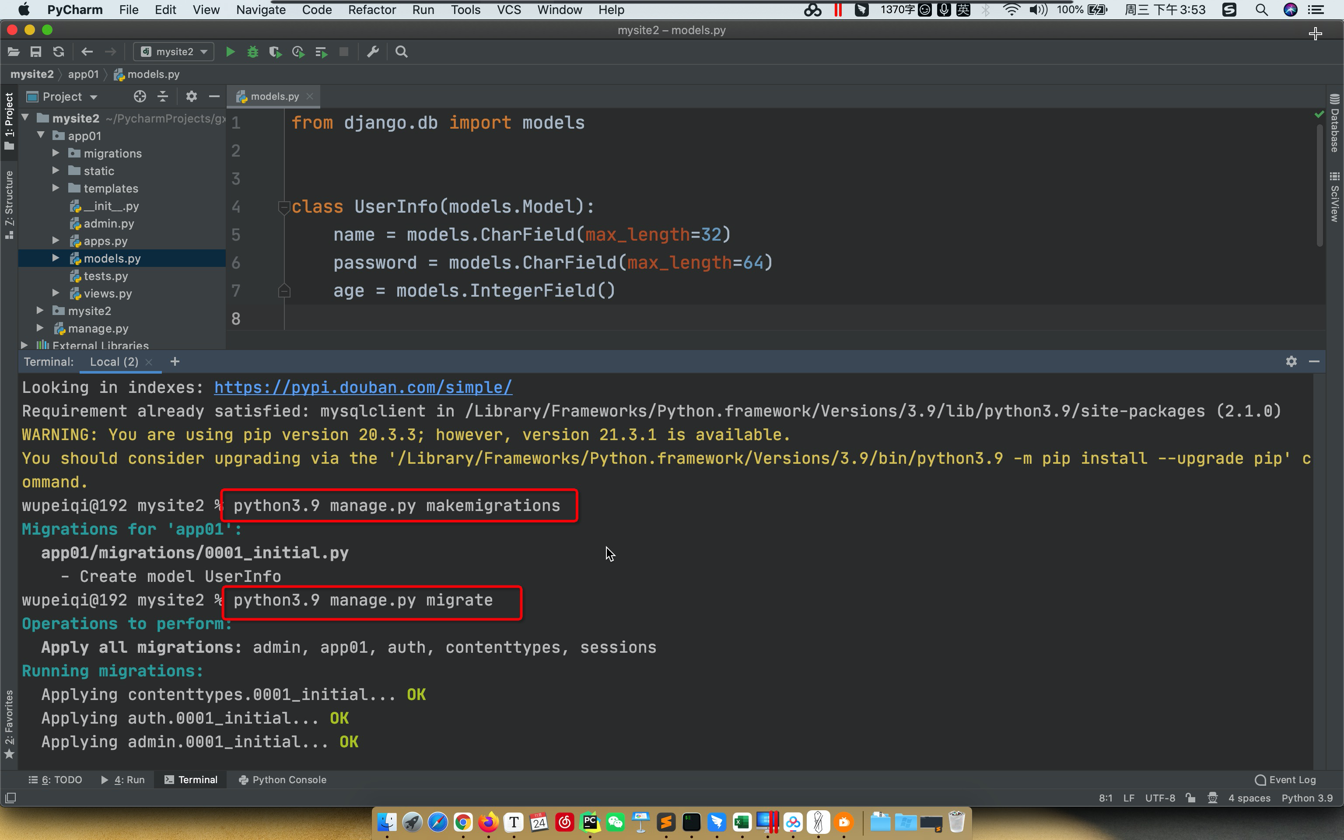
Task: Synchronize files with the reload icon
Action: click(x=58, y=52)
